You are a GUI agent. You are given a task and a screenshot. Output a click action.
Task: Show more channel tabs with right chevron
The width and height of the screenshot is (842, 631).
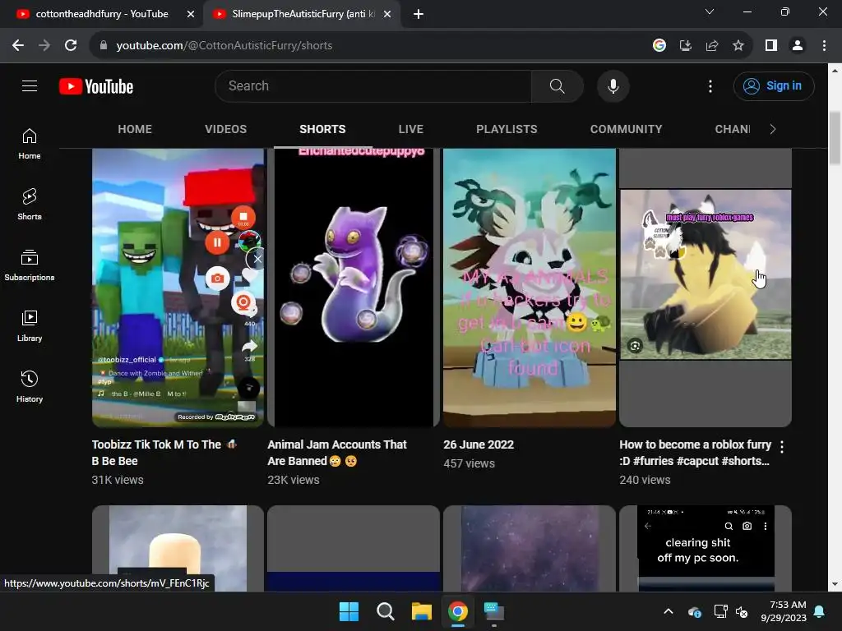pyautogui.click(x=773, y=129)
